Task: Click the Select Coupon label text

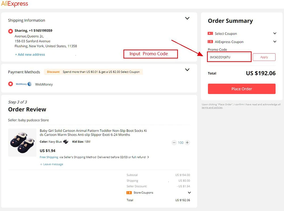Action: pos(226,34)
